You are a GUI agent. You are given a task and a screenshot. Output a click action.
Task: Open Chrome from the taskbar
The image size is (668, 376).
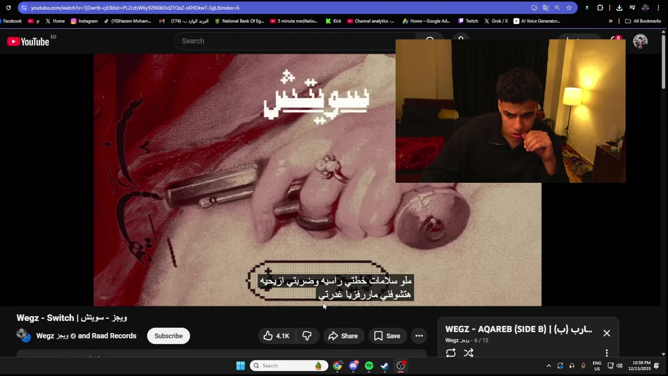(x=338, y=366)
